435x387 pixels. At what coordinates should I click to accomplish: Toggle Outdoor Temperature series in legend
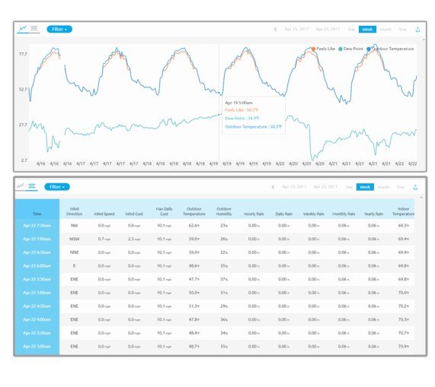pos(390,49)
